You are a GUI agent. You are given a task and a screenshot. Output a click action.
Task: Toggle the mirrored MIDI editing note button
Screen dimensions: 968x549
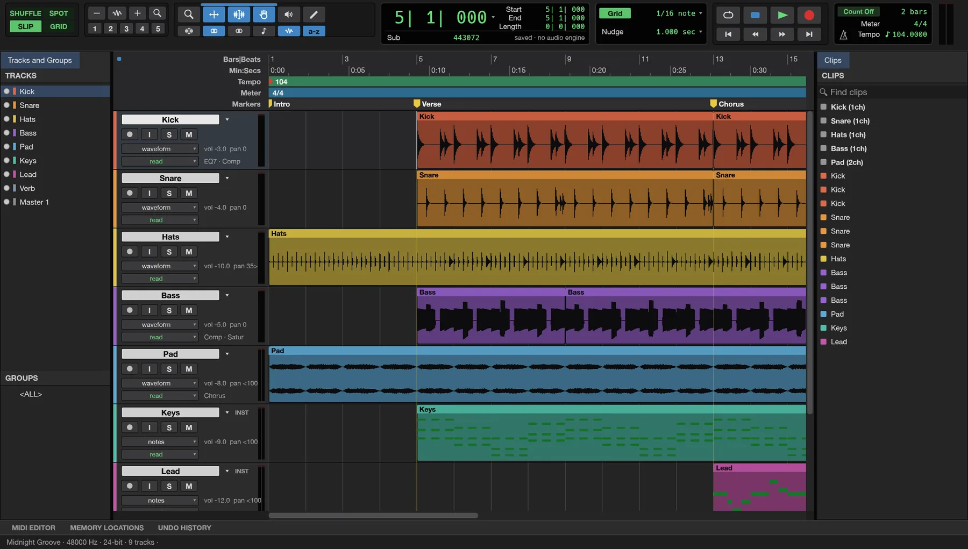tap(264, 31)
